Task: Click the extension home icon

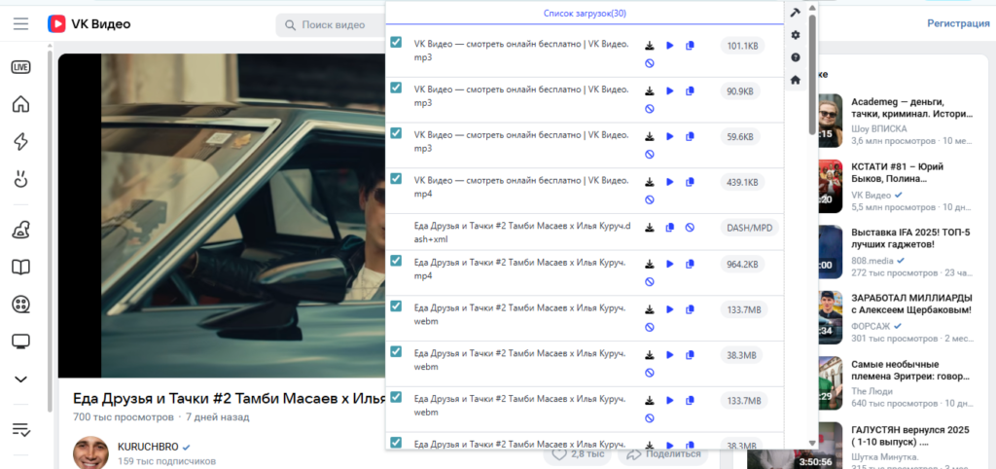Action: point(796,80)
